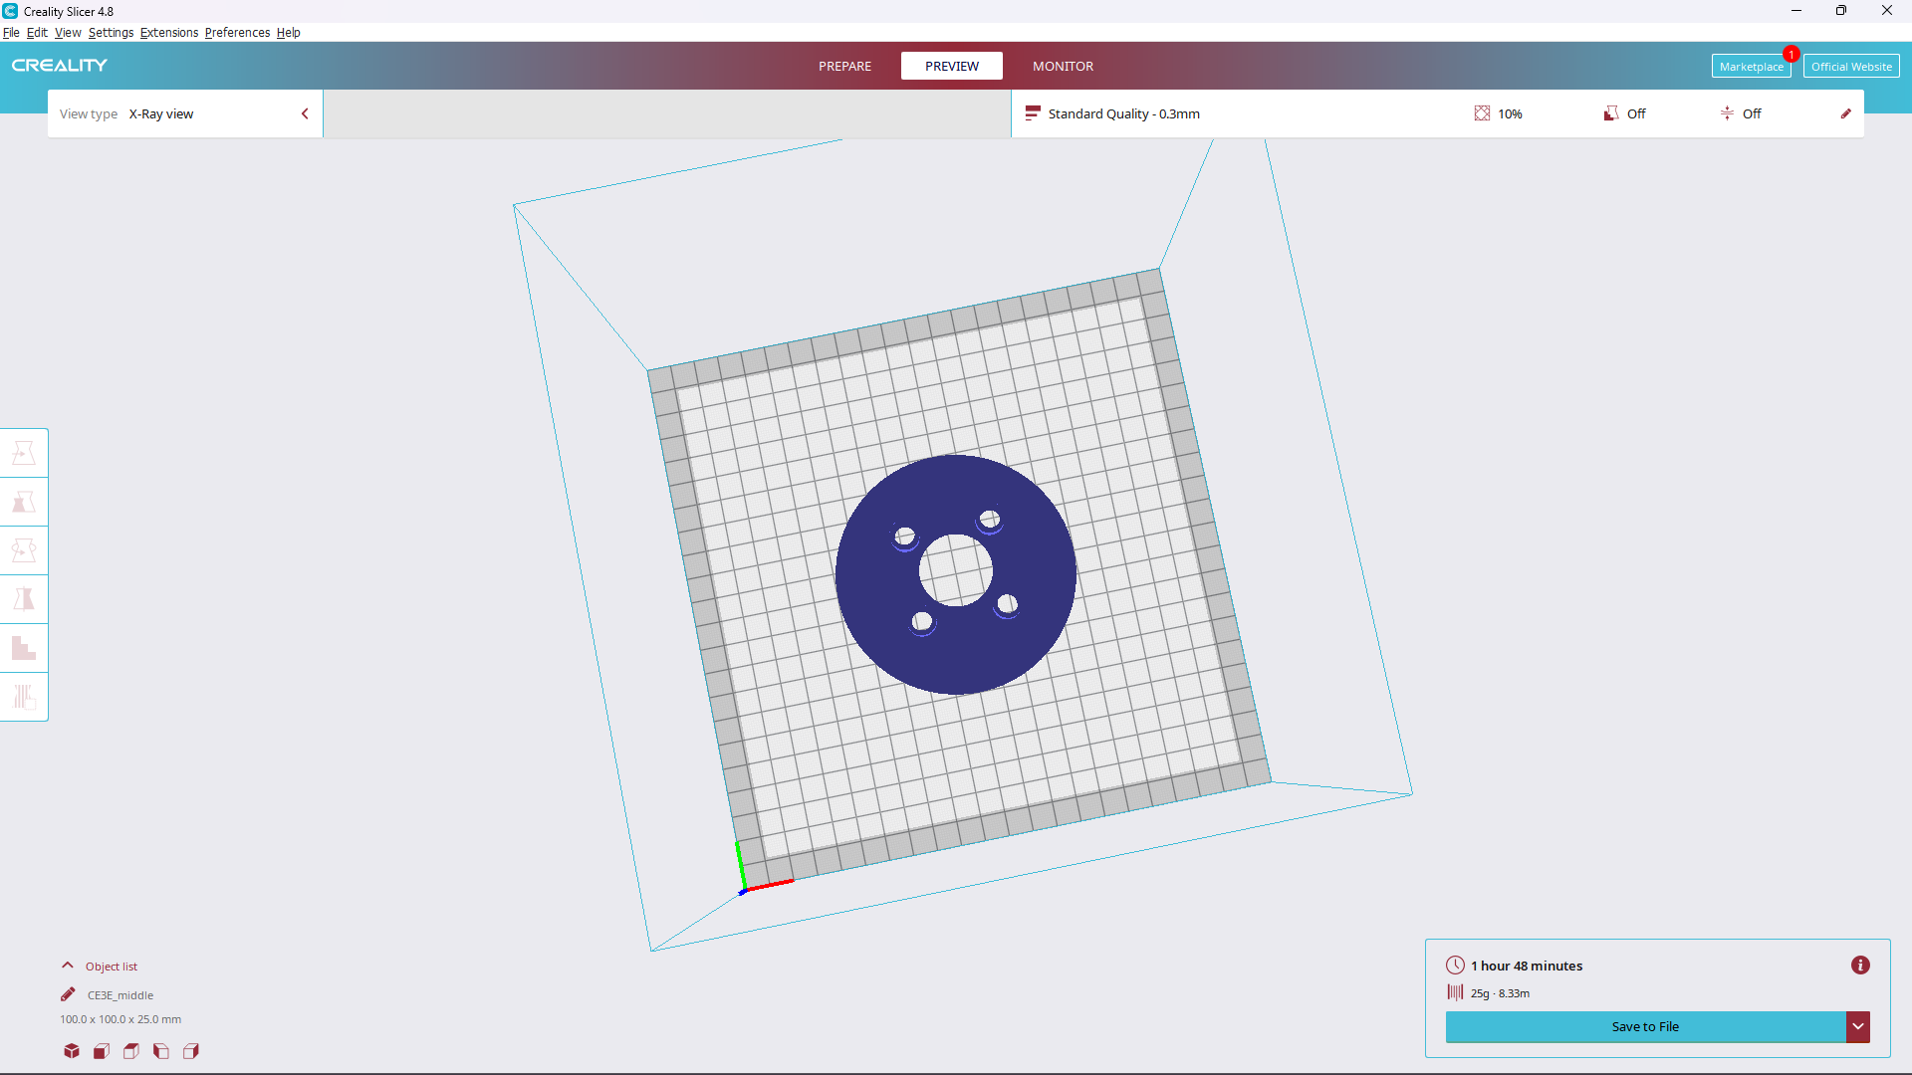
Task: Collapse the view settings panel chevron
Action: point(305,113)
